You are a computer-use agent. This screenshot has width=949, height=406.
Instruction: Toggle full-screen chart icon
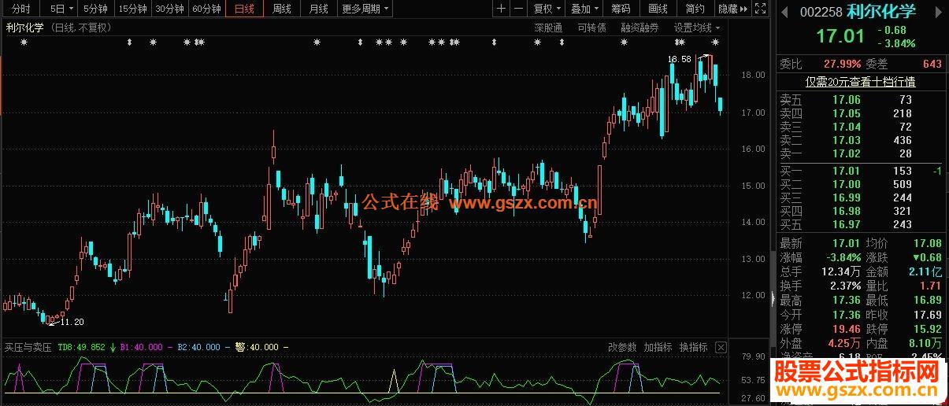(760, 9)
